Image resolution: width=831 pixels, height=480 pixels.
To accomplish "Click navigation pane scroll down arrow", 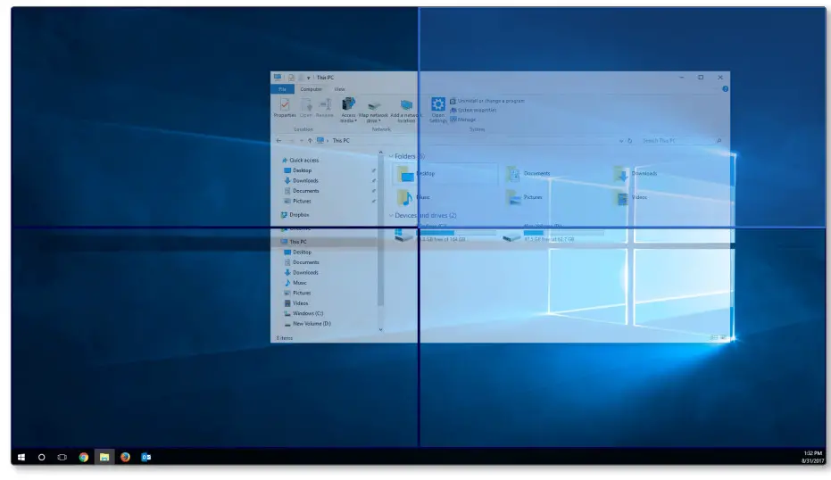I will coord(380,329).
